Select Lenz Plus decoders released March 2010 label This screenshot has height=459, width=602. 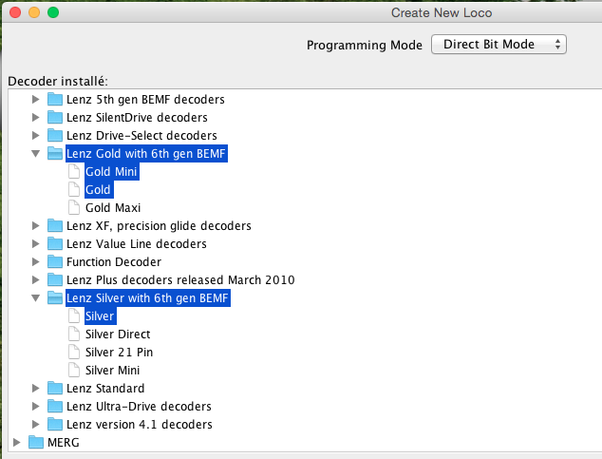[180, 280]
